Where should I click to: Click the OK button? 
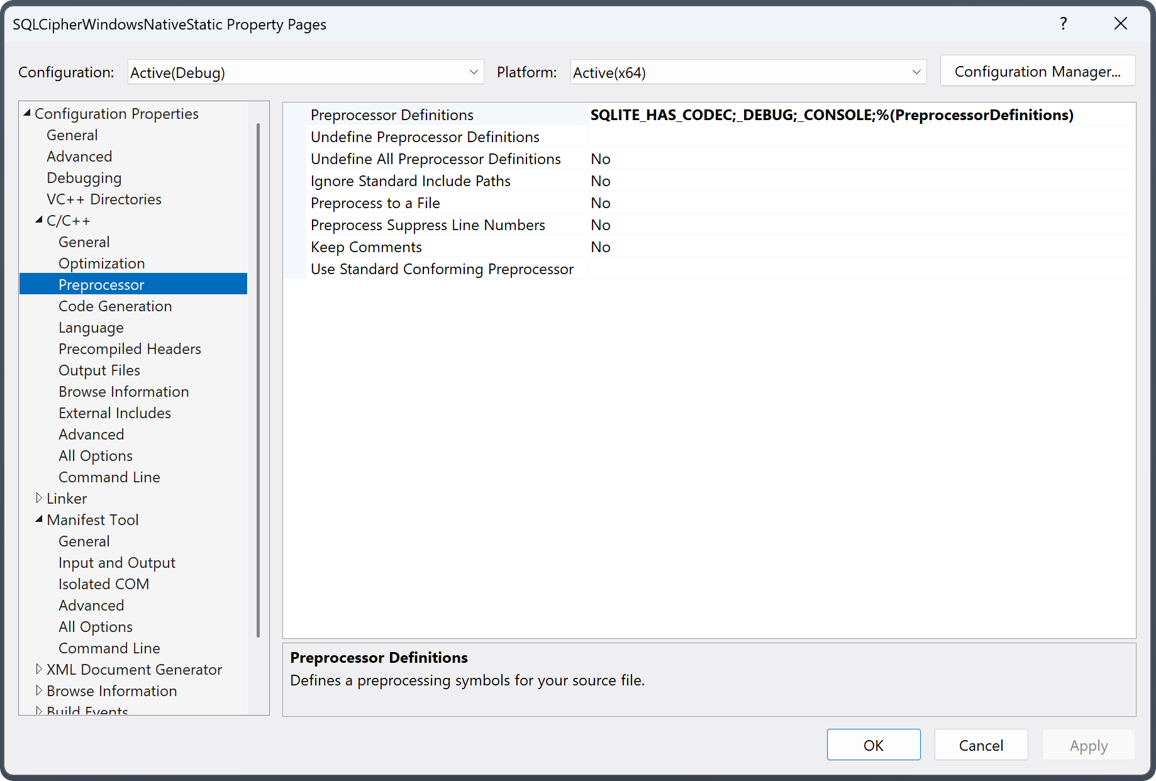[874, 745]
